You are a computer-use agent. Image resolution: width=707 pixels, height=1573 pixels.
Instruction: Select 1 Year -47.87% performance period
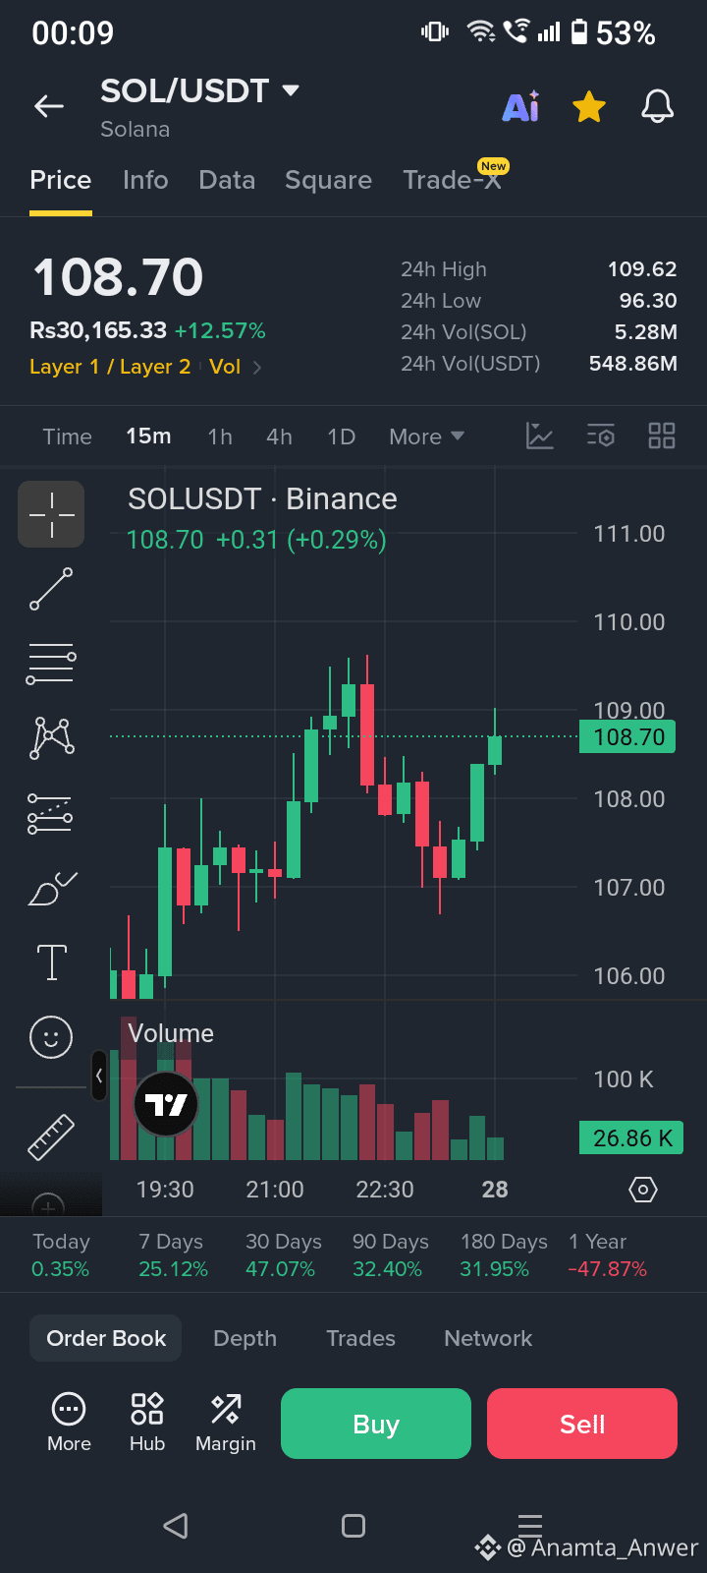coord(608,1255)
